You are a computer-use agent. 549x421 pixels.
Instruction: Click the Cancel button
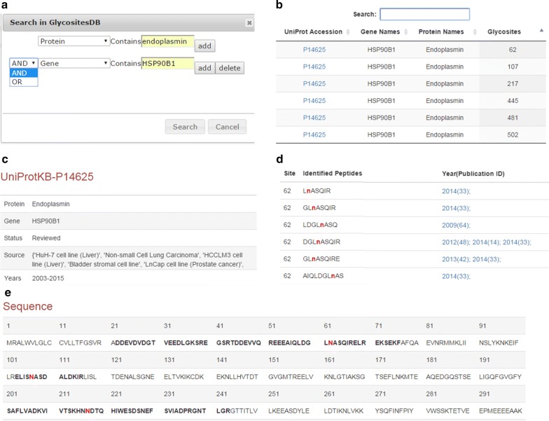[227, 127]
